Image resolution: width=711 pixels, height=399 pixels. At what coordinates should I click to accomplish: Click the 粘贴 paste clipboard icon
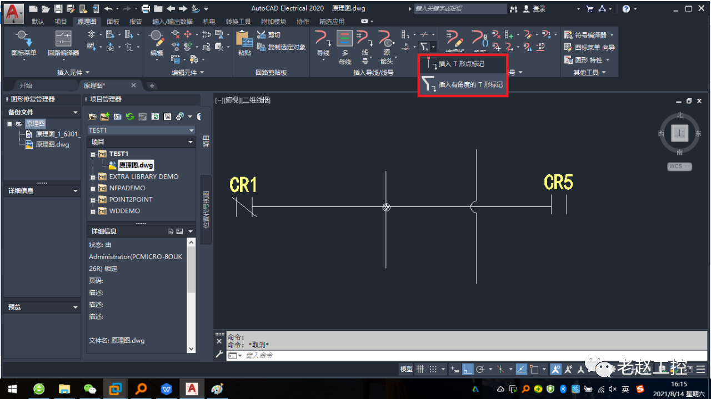click(244, 44)
